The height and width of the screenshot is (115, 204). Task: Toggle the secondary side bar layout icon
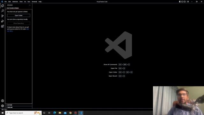(x=185, y=2)
